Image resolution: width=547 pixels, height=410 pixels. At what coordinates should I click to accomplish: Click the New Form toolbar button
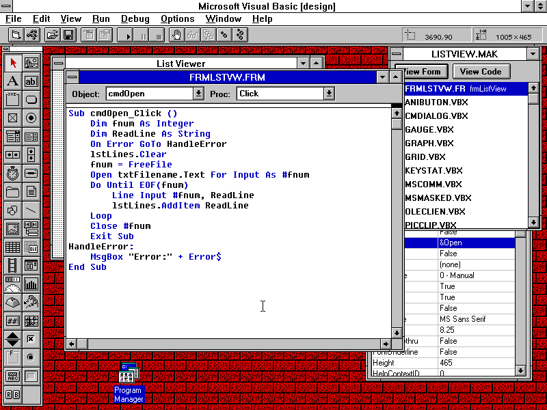click(16, 36)
